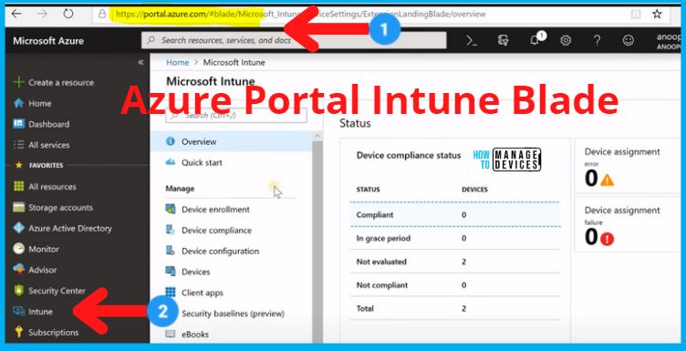The height and width of the screenshot is (351, 686).
Task: Click Device compliance status heading
Action: click(x=409, y=155)
